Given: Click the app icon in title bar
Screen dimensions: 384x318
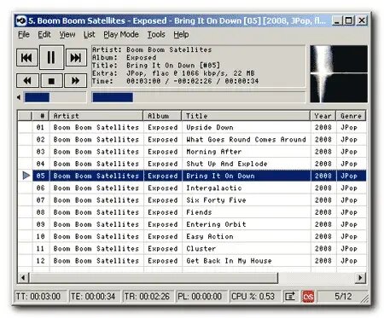Looking at the screenshot, I should [21, 20].
